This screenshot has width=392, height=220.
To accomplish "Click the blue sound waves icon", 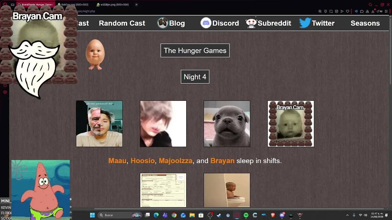I will (x=356, y=11).
